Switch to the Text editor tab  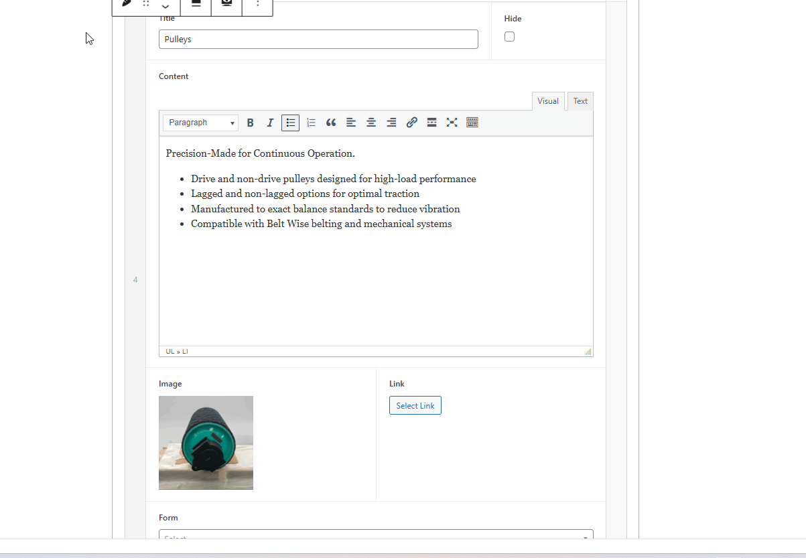[580, 101]
